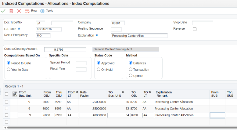Click the Row menu lines icon
This screenshot has width=237, height=130.
(27, 11)
